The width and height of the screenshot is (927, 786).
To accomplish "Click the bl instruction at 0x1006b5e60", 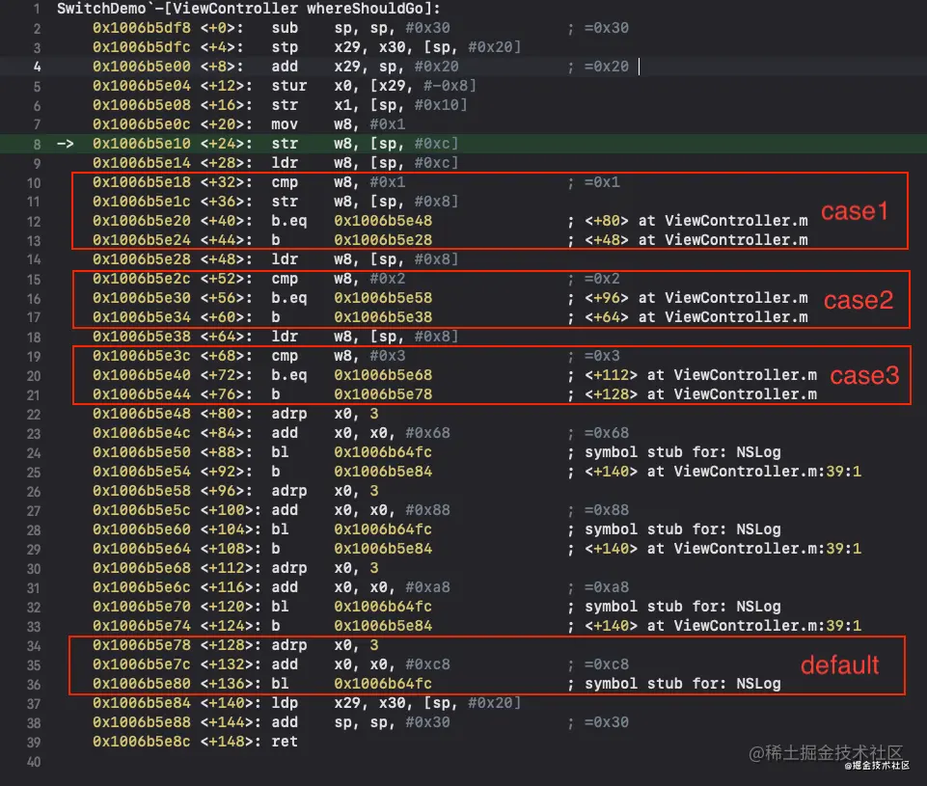I will [281, 529].
